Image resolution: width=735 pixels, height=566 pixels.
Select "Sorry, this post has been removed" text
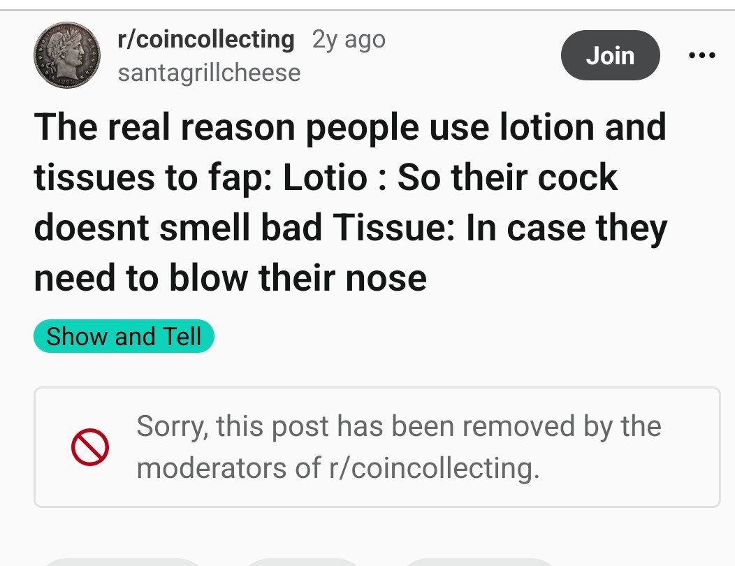tap(398, 426)
